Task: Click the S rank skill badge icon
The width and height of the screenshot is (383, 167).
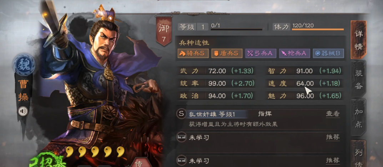Action: 181,114
